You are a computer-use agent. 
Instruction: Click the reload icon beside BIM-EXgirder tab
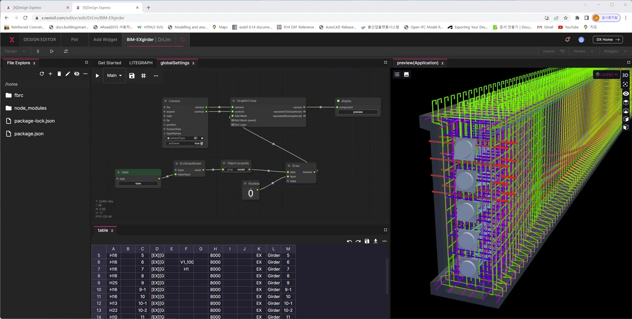(x=183, y=39)
